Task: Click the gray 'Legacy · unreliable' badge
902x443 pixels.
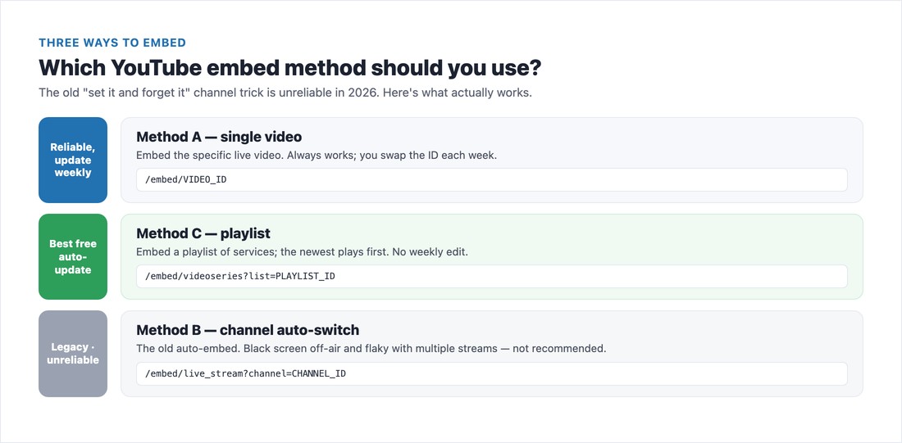Action: [73, 354]
